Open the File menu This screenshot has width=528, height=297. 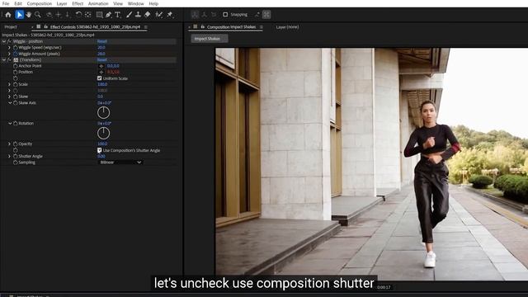pyautogui.click(x=6, y=3)
